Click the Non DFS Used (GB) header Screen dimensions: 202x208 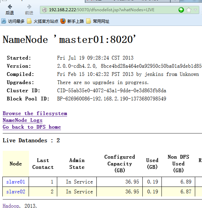(x=178, y=164)
